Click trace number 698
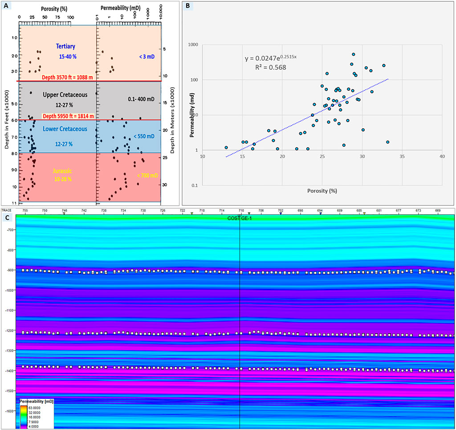Viewport: 456px width, 430px height. point(300,210)
